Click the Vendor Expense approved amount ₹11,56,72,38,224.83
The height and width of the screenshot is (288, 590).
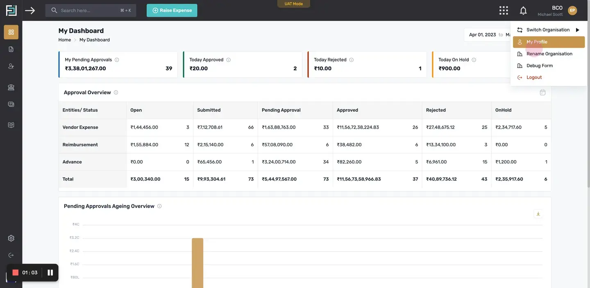[x=358, y=127]
